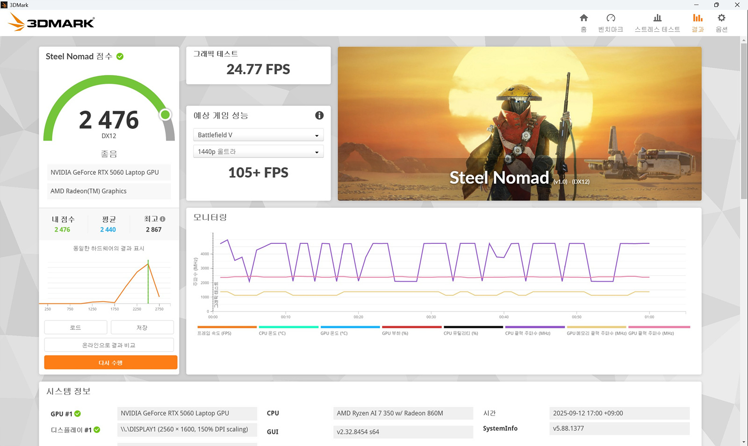
Task: Open the 1440p 울트라 preset dropdown
Action: coord(258,152)
